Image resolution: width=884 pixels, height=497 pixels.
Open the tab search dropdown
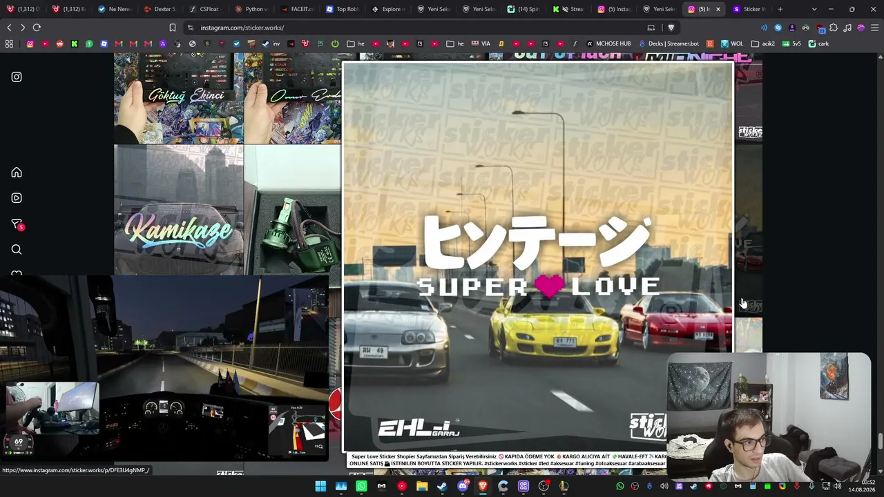point(814,9)
